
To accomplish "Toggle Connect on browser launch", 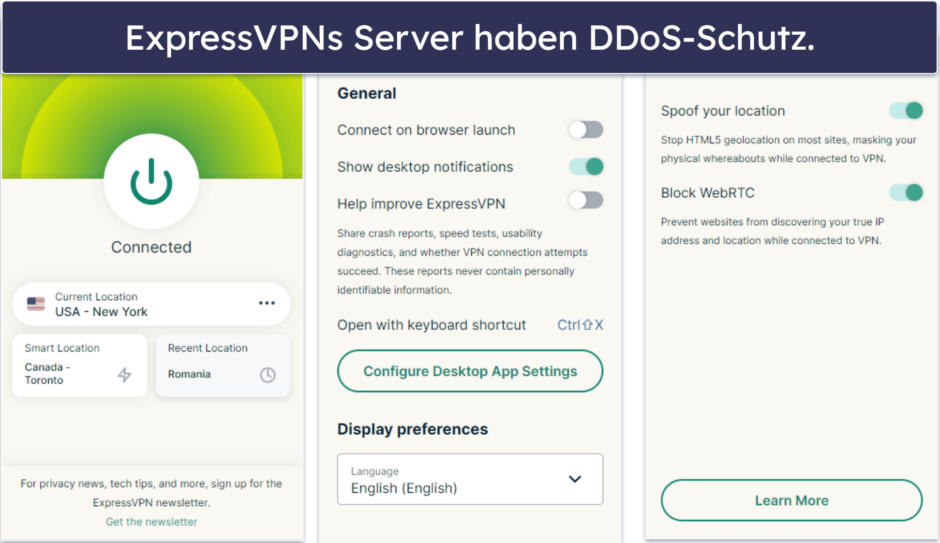I will point(586,129).
